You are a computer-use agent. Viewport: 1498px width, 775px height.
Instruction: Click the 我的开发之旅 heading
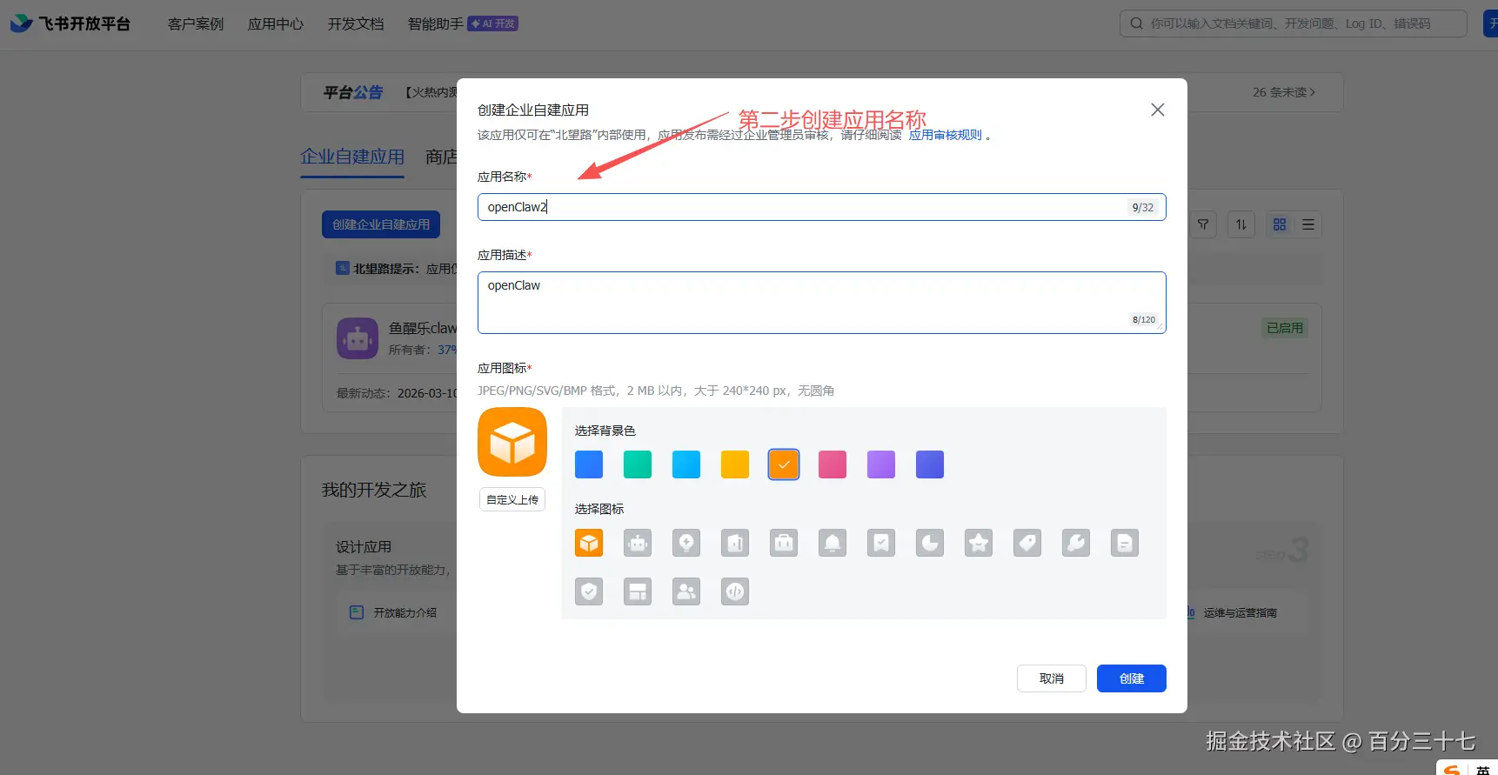point(374,490)
